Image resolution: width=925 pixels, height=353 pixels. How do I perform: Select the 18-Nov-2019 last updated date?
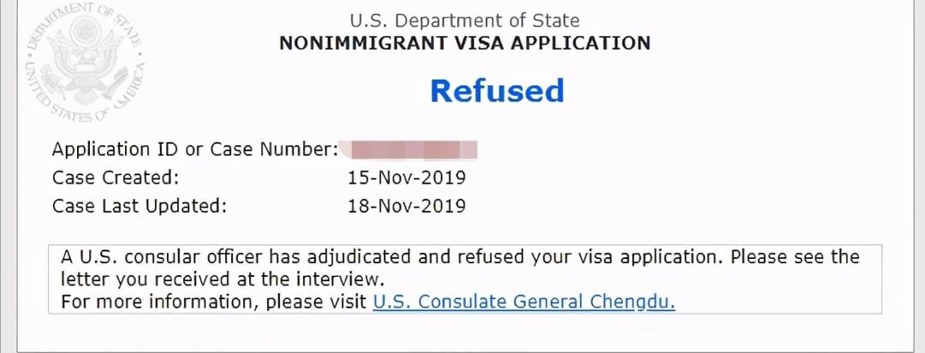click(406, 205)
